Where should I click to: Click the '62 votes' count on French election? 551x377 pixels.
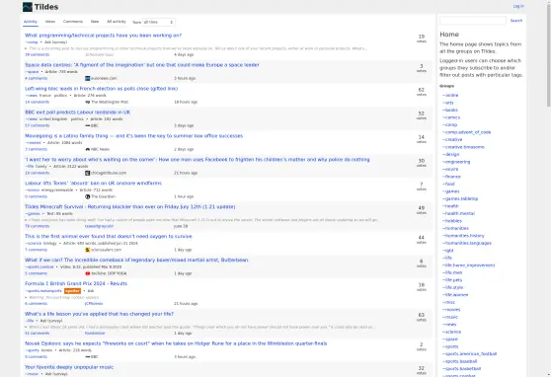tap(422, 92)
